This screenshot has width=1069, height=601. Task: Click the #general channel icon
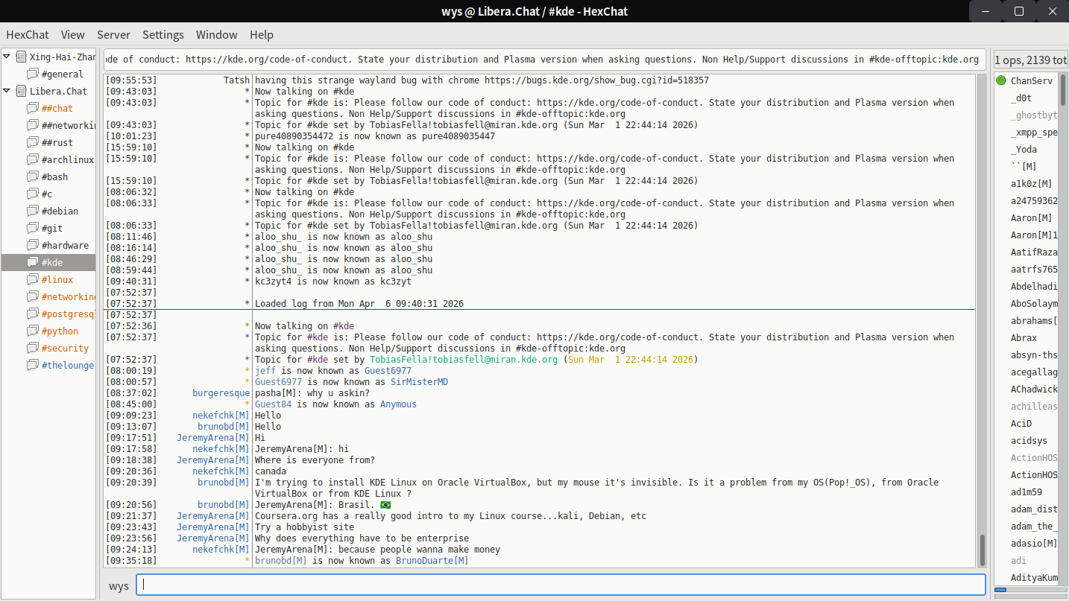click(x=32, y=74)
